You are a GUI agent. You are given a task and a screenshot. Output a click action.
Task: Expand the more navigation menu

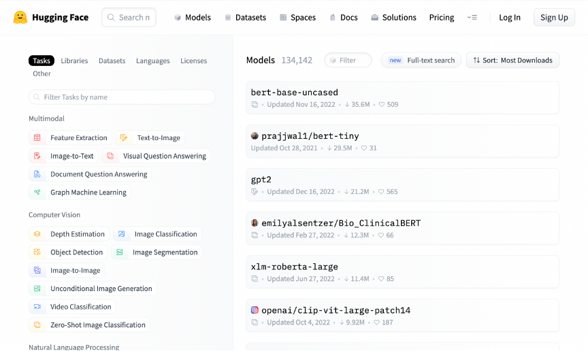pos(472,18)
